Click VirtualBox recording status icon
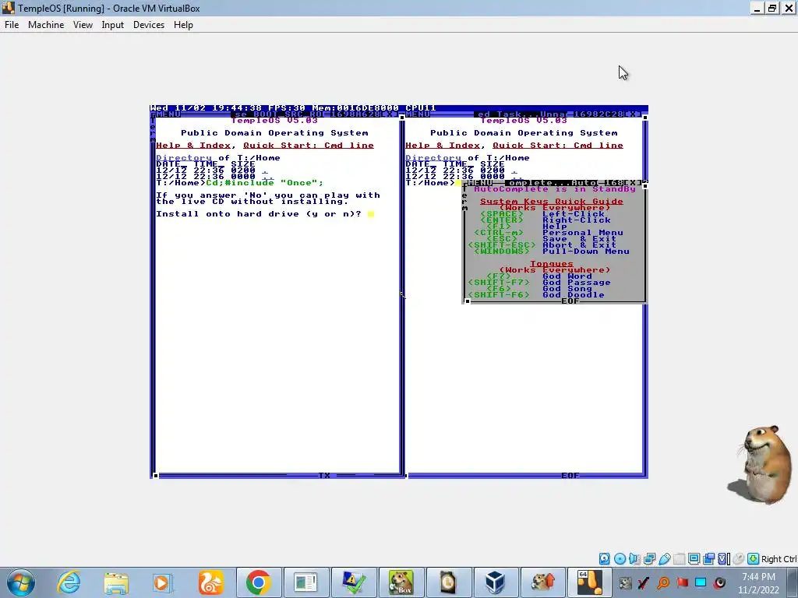 (x=708, y=559)
